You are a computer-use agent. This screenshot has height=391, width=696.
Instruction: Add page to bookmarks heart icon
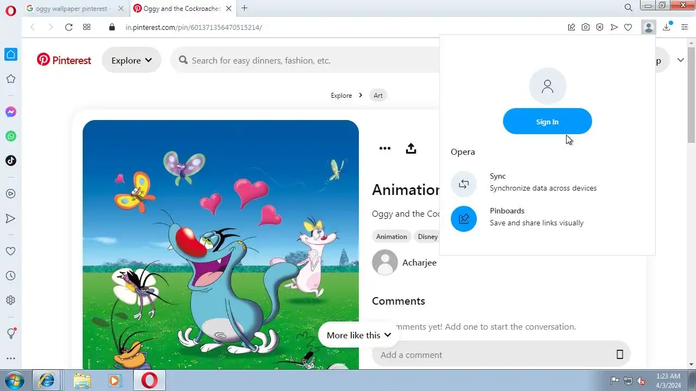[628, 27]
